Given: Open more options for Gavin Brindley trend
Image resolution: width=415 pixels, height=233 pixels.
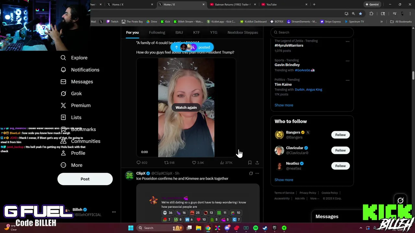Looking at the screenshot, I should coord(348,61).
